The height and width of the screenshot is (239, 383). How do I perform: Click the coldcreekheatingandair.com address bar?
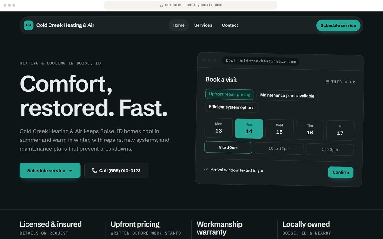[191, 5]
